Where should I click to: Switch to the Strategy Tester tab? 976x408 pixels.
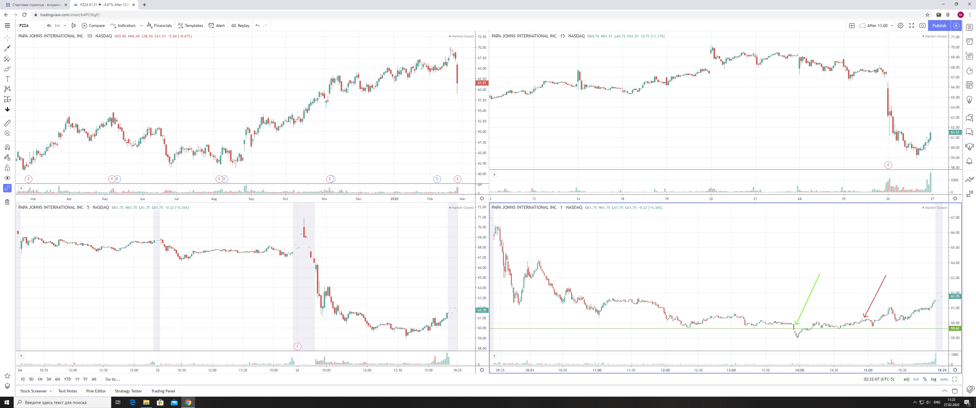(x=128, y=391)
